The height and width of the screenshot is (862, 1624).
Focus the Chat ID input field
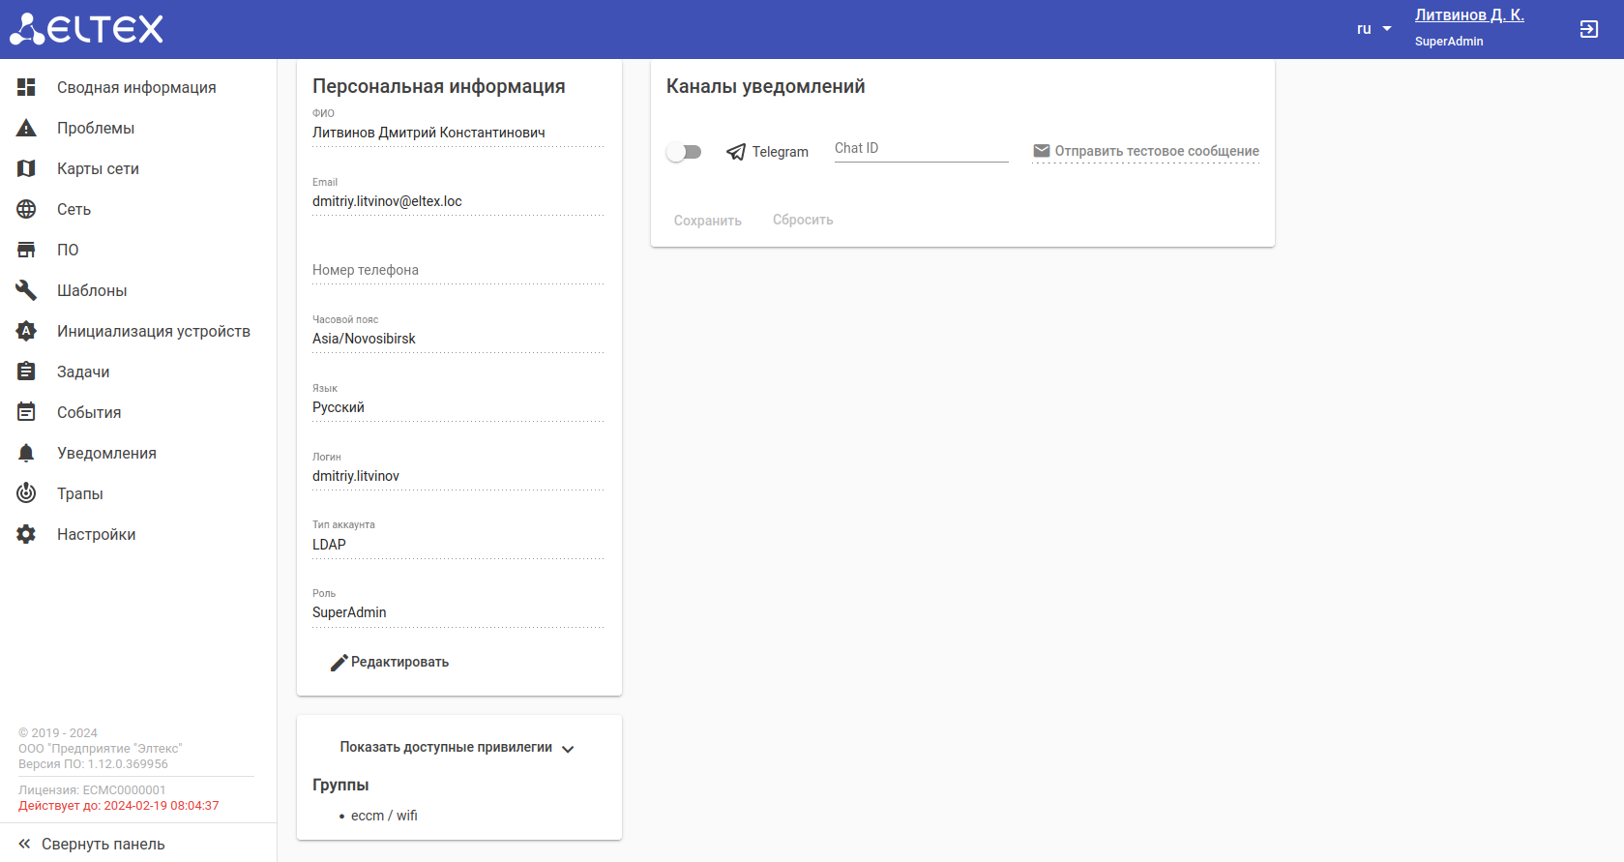[x=921, y=149]
